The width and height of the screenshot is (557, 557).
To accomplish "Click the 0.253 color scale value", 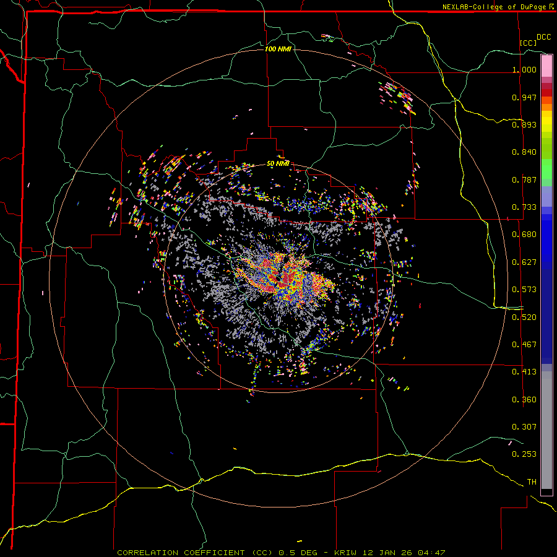I will tap(524, 454).
